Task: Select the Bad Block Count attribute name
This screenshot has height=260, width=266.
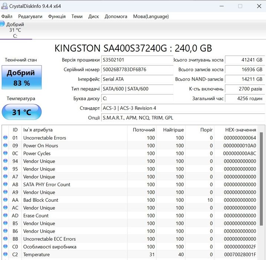Action: pos(41,200)
